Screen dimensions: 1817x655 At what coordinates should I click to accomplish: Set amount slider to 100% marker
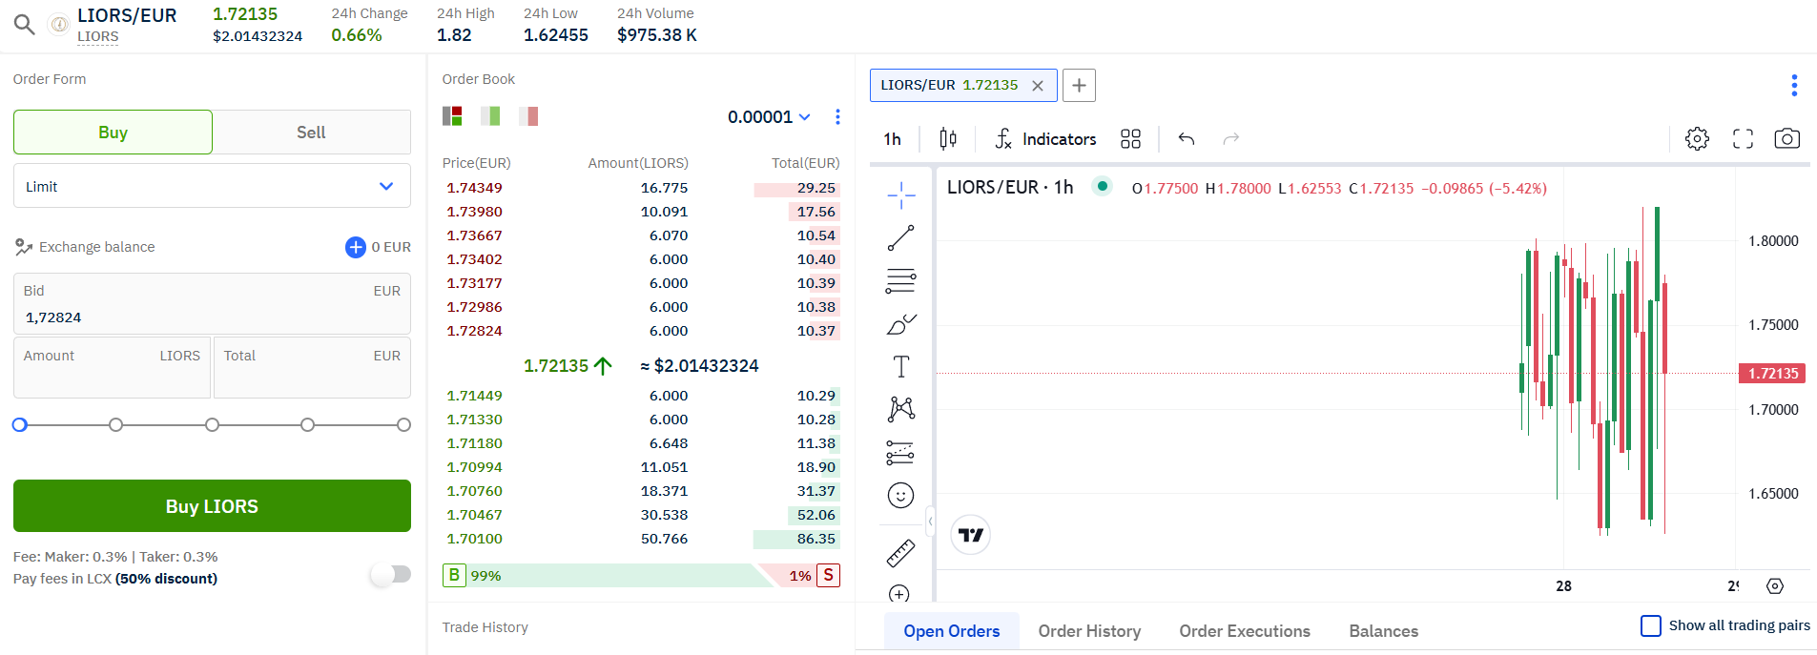pos(403,425)
